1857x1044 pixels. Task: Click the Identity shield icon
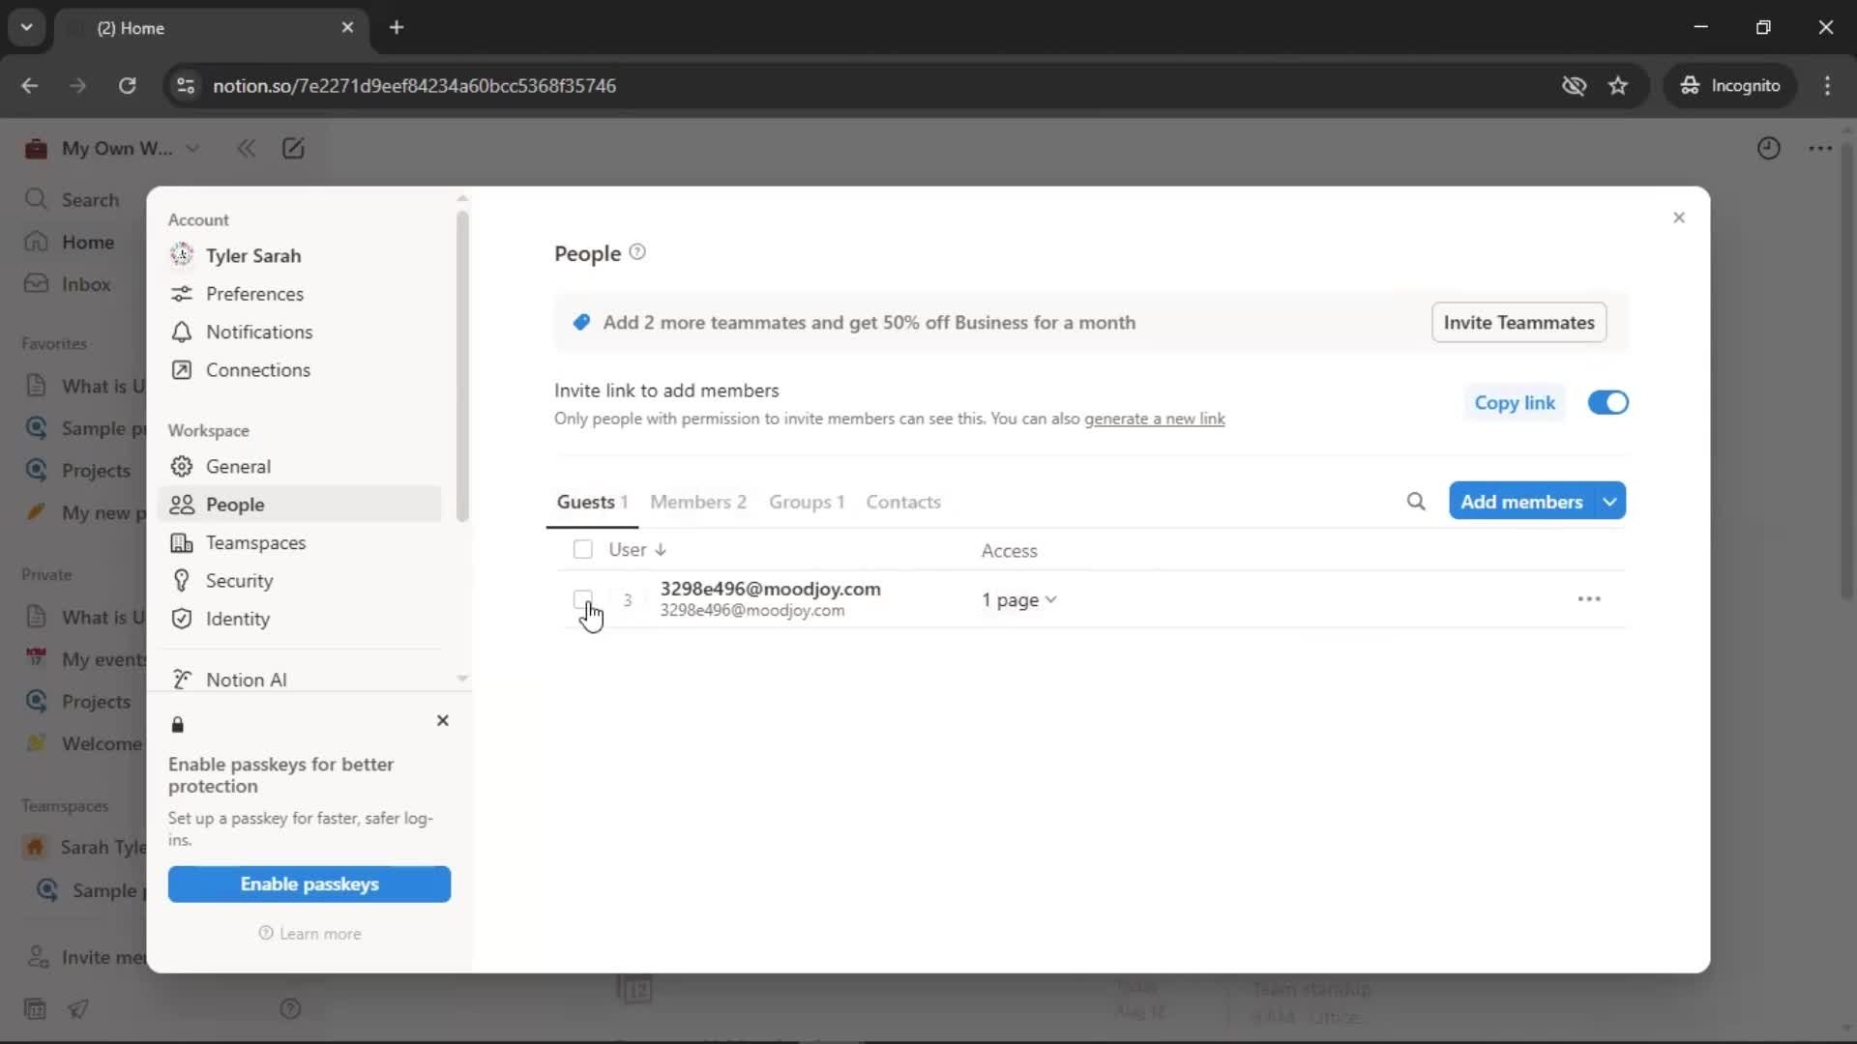[182, 619]
